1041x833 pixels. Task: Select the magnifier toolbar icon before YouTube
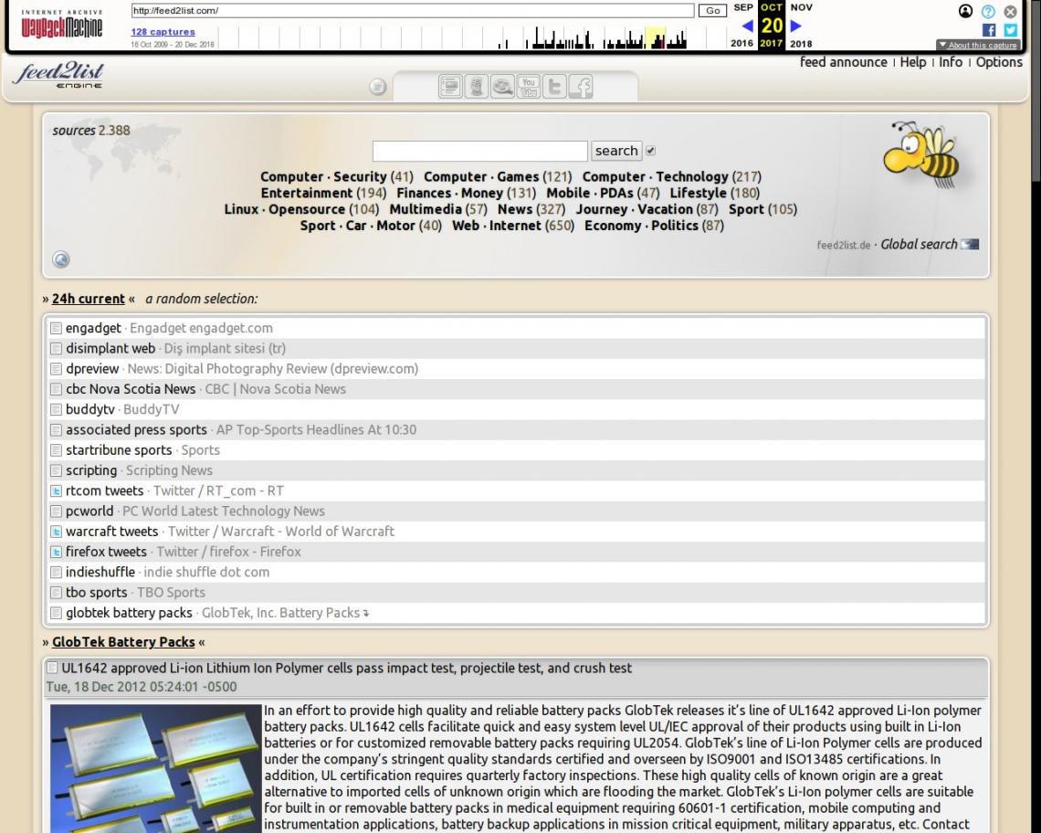(x=502, y=87)
